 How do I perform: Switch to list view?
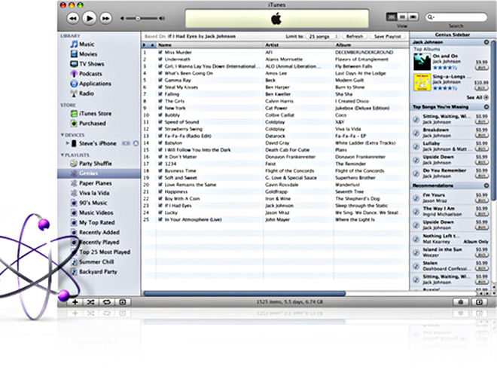tap(392, 17)
